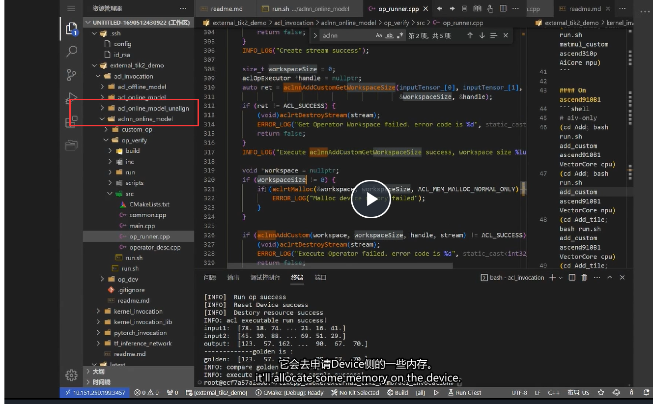Collapse the src folder
The height and width of the screenshot is (404, 653).
110,194
